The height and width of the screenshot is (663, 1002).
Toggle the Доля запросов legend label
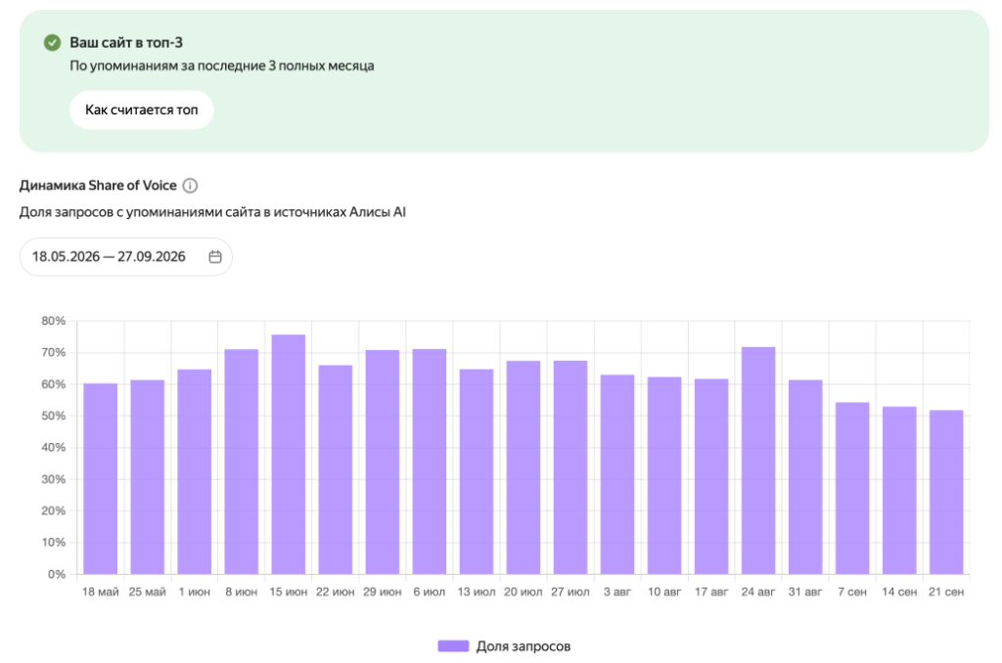(524, 645)
